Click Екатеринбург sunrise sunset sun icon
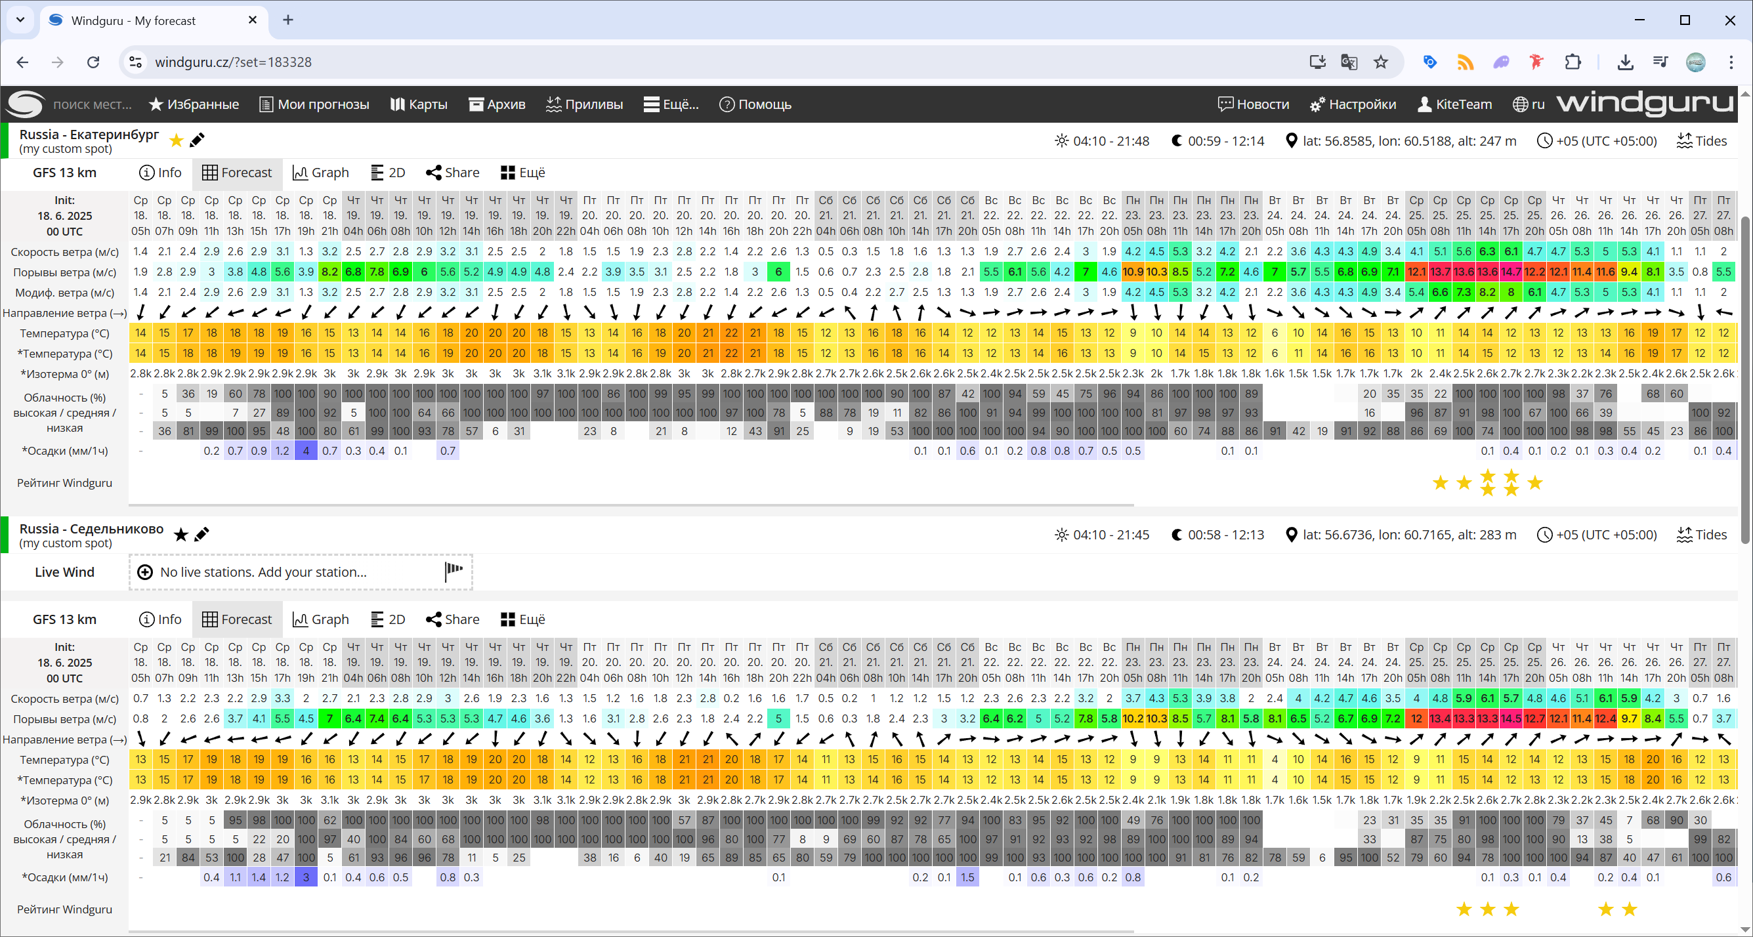The height and width of the screenshot is (937, 1753). [1061, 141]
